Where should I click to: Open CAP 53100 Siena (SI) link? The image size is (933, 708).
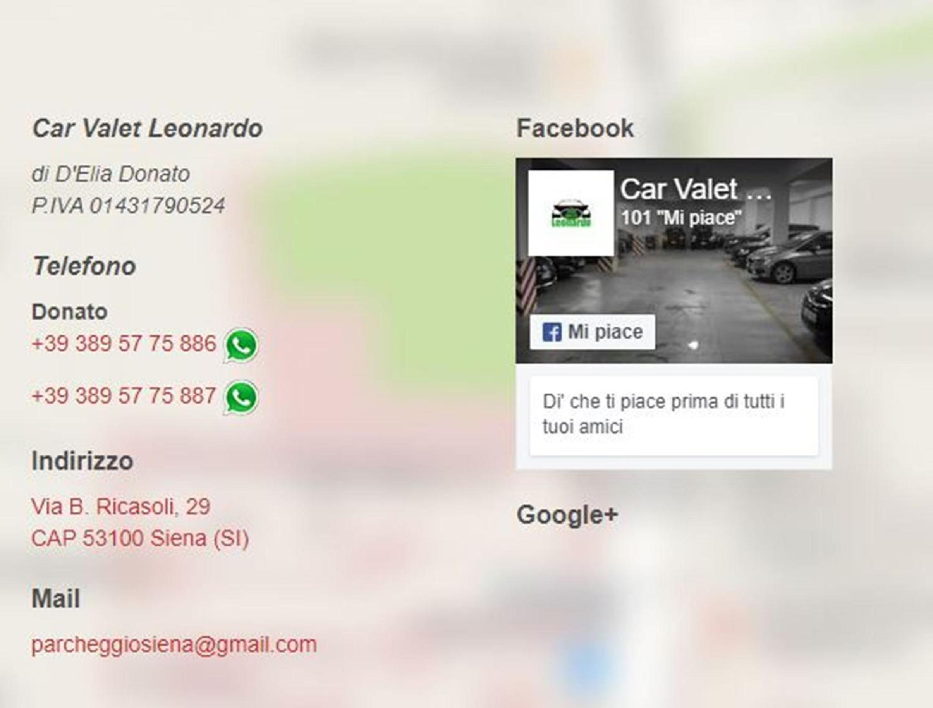point(140,538)
